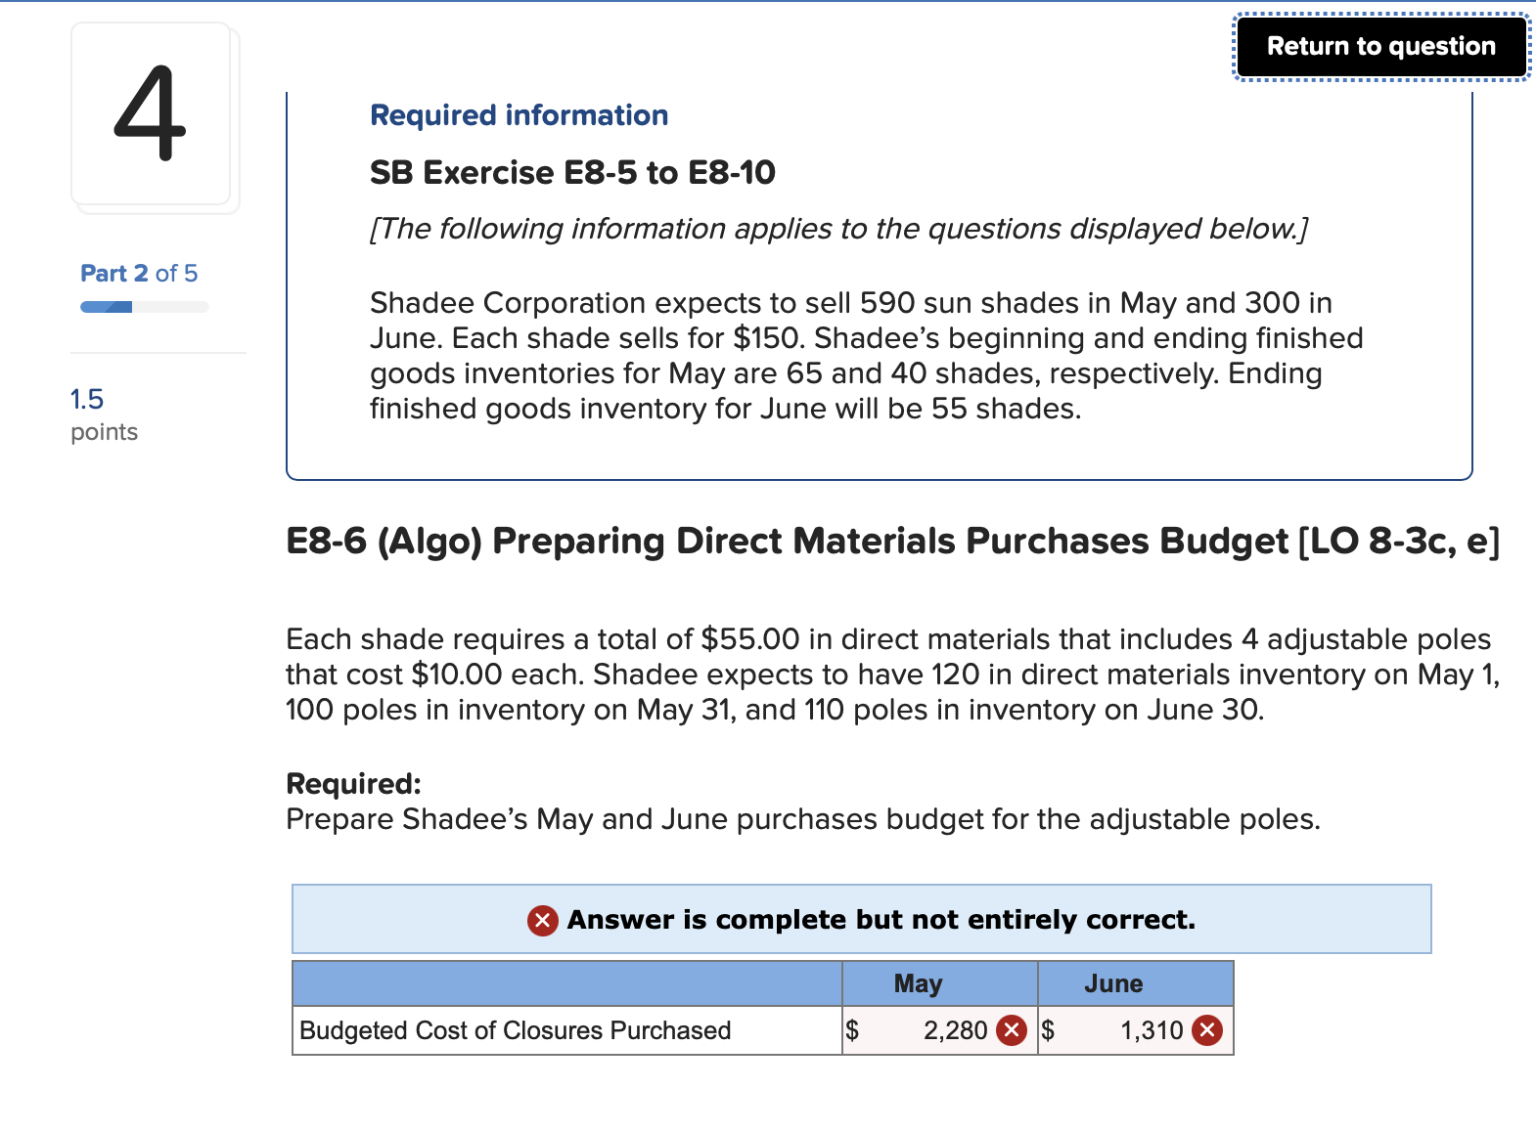The width and height of the screenshot is (1536, 1132).
Task: Select the May column header
Action: (918, 983)
